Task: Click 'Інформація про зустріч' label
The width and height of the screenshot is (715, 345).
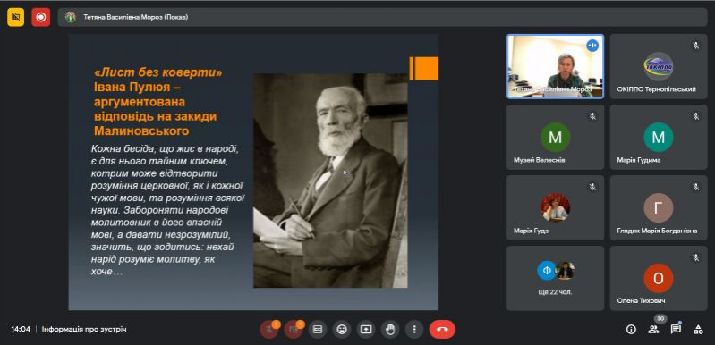Action: click(84, 329)
